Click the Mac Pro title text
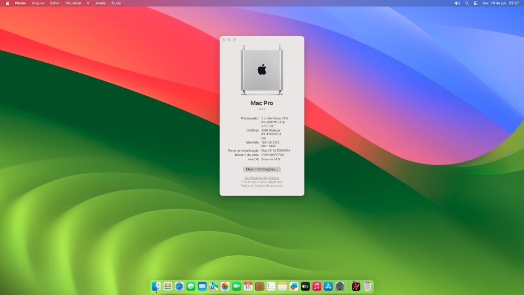This screenshot has width=524, height=295. [x=261, y=103]
